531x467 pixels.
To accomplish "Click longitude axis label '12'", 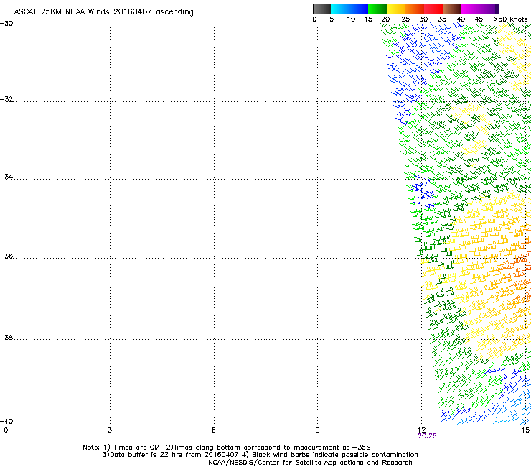I will 422,430.
